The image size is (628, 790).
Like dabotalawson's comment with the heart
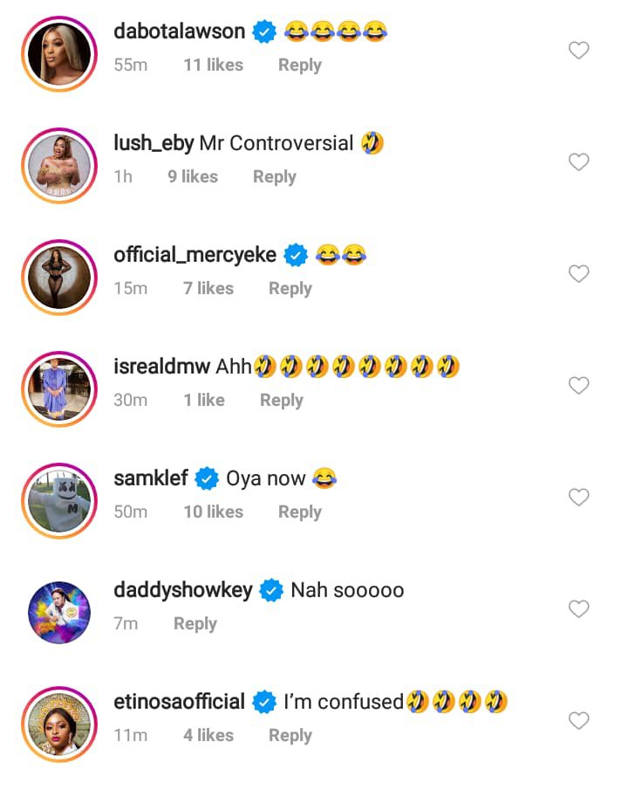point(579,51)
